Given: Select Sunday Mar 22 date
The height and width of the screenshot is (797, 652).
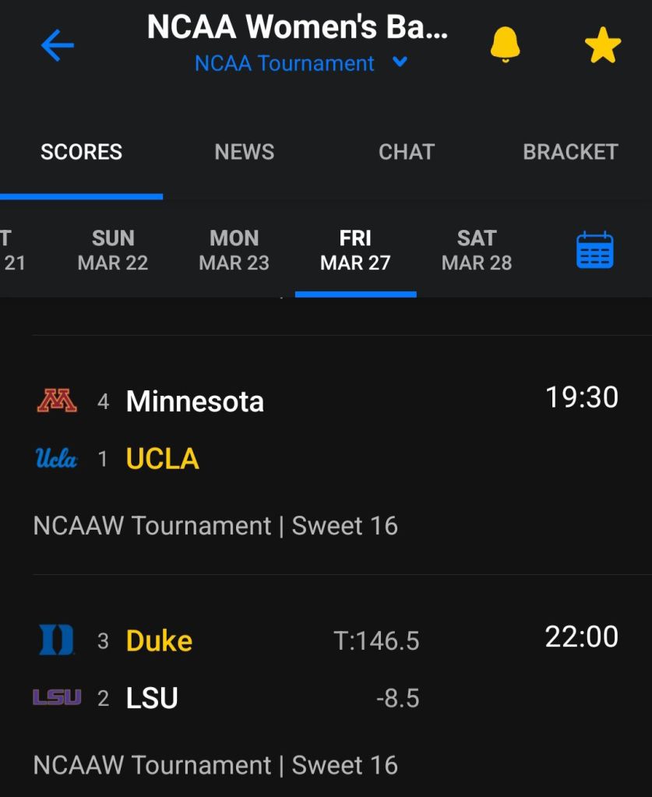Looking at the screenshot, I should pos(113,250).
